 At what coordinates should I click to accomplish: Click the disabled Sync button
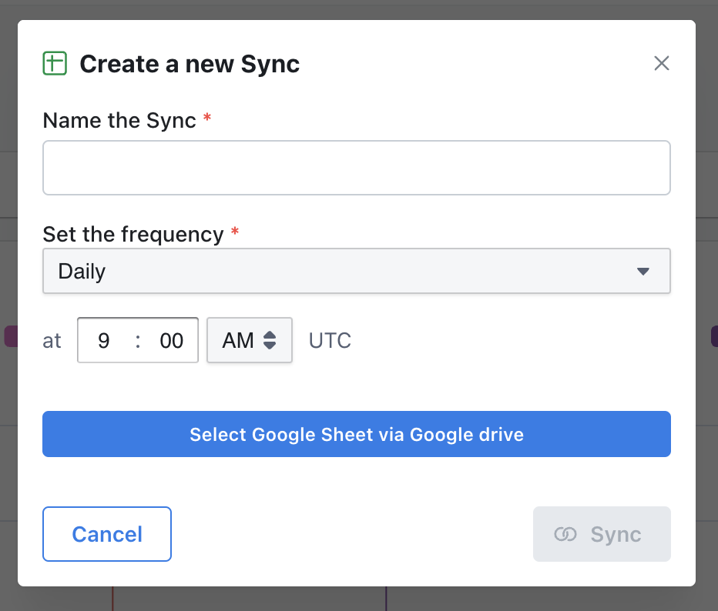(602, 534)
